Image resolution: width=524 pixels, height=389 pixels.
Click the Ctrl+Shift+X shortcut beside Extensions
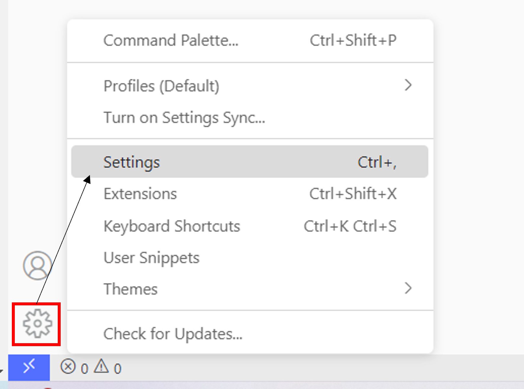click(x=353, y=194)
